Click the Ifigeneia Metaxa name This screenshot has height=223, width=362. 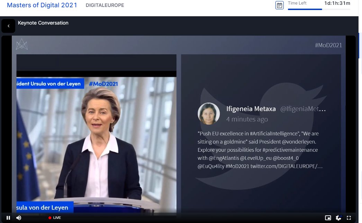coord(251,109)
